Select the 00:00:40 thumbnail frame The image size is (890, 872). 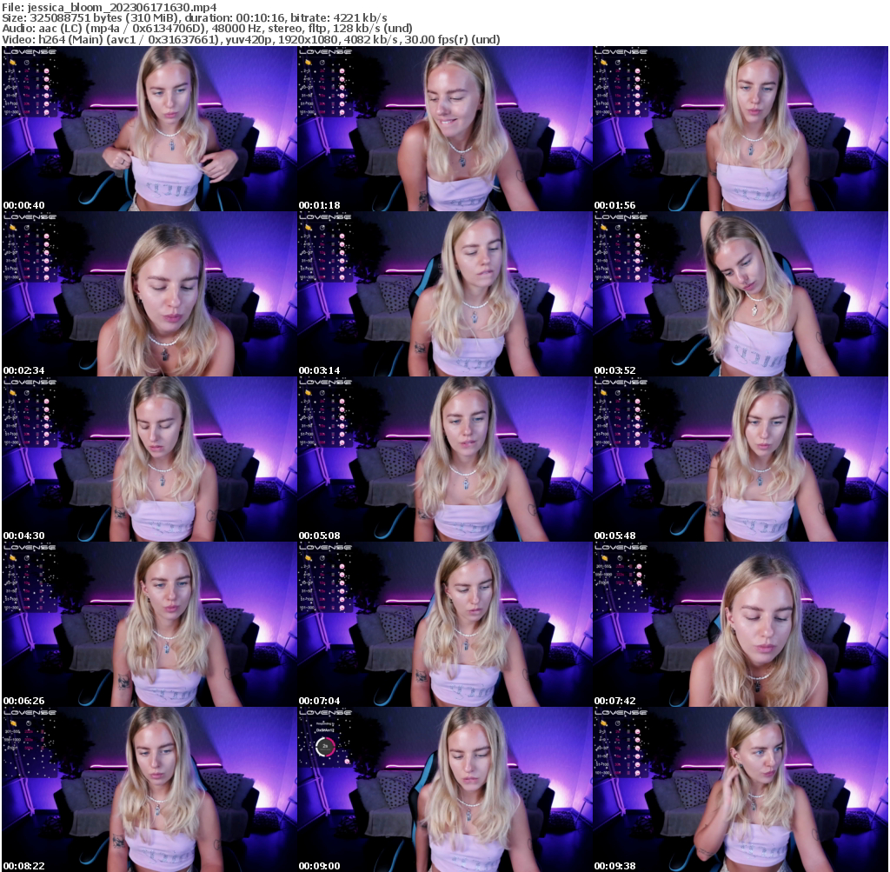point(148,126)
